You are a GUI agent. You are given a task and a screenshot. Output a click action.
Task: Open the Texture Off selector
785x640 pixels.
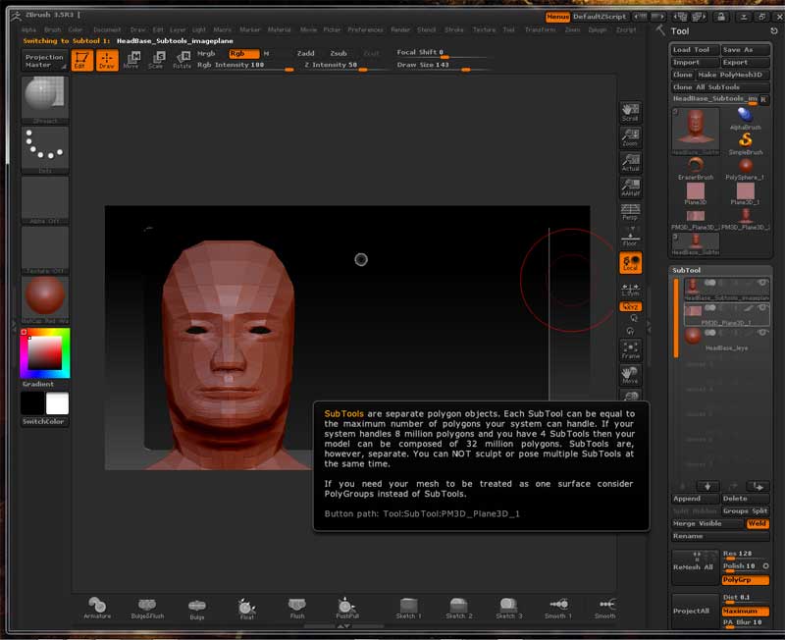pyautogui.click(x=45, y=250)
